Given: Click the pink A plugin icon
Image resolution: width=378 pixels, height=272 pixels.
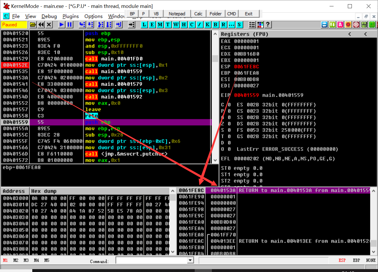Looking at the screenshot, I should click(x=340, y=25).
